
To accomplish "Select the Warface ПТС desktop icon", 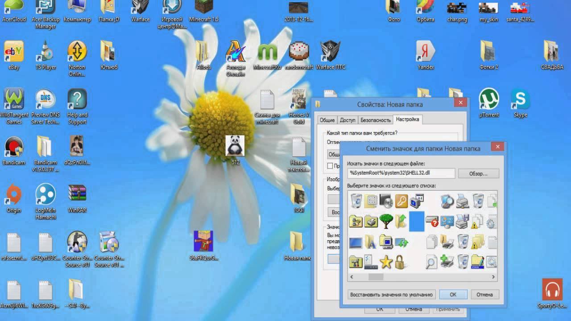I will point(331,55).
